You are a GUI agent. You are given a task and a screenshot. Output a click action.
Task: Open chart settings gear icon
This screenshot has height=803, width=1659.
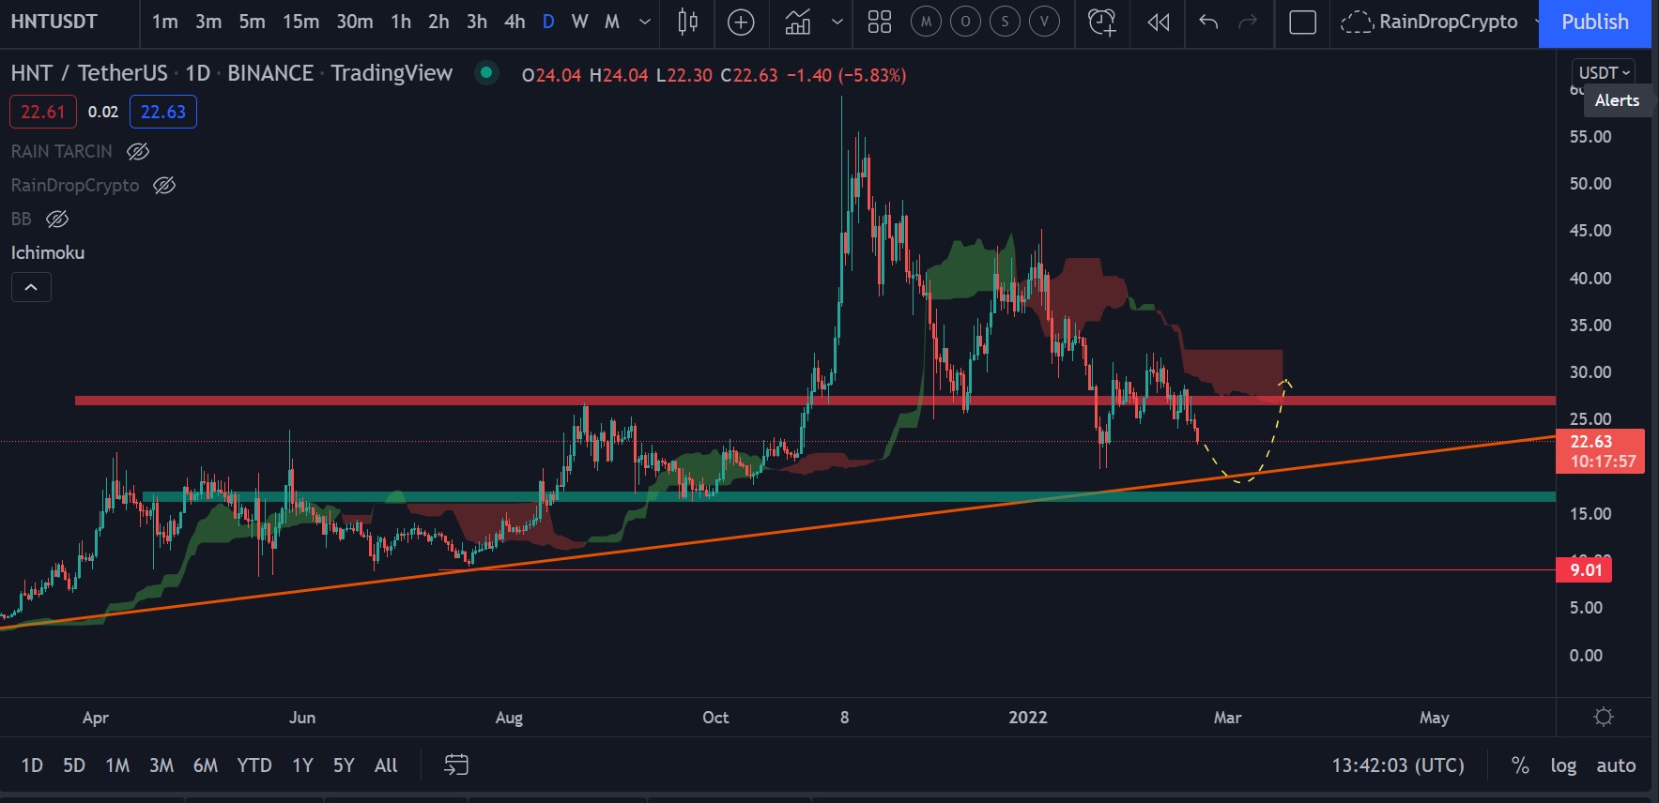tap(1604, 717)
